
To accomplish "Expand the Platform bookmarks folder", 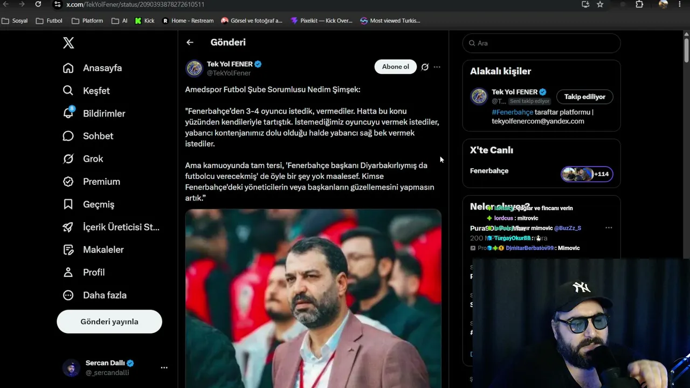I will click(x=87, y=20).
